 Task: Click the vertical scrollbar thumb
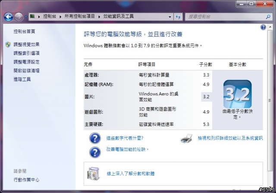point(270,100)
